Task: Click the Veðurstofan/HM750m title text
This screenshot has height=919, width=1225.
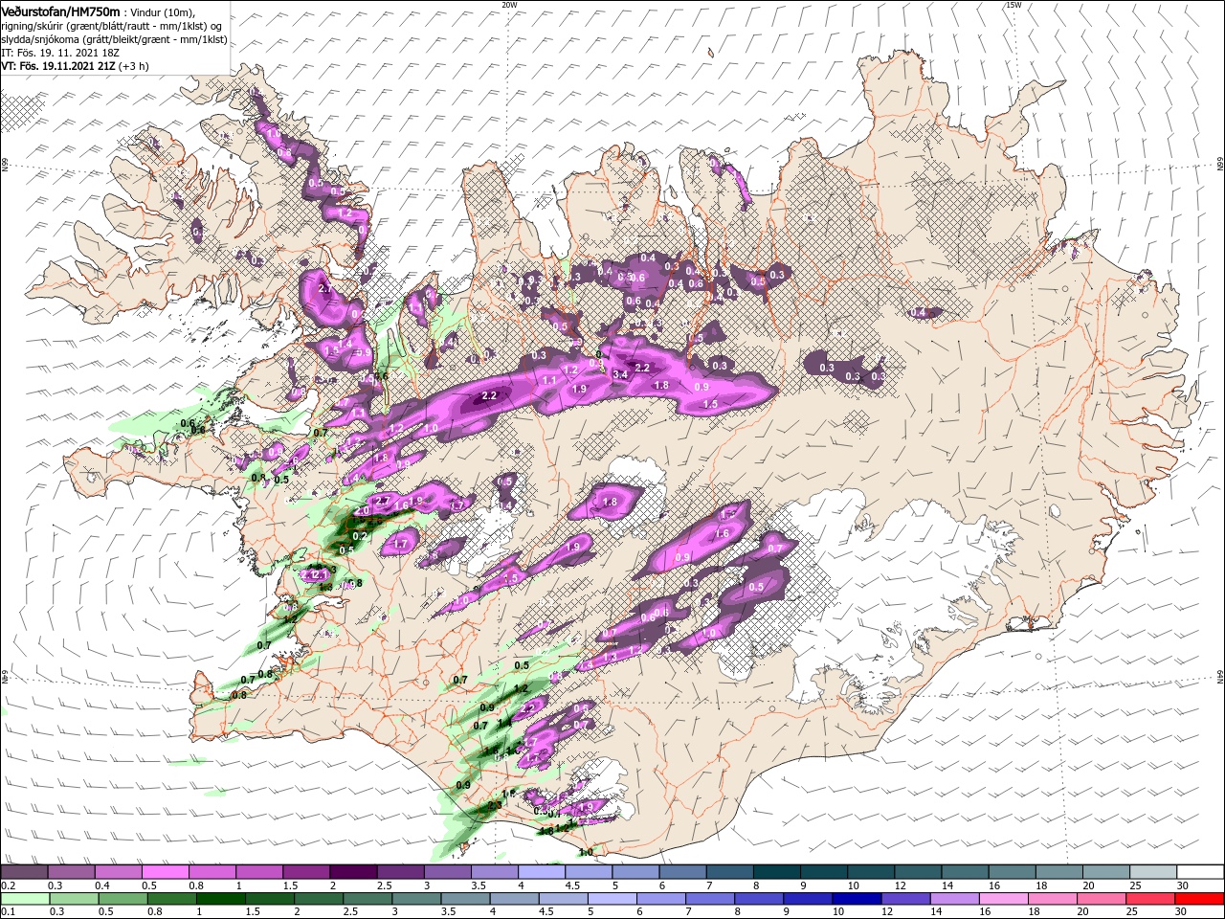Action: coord(60,11)
